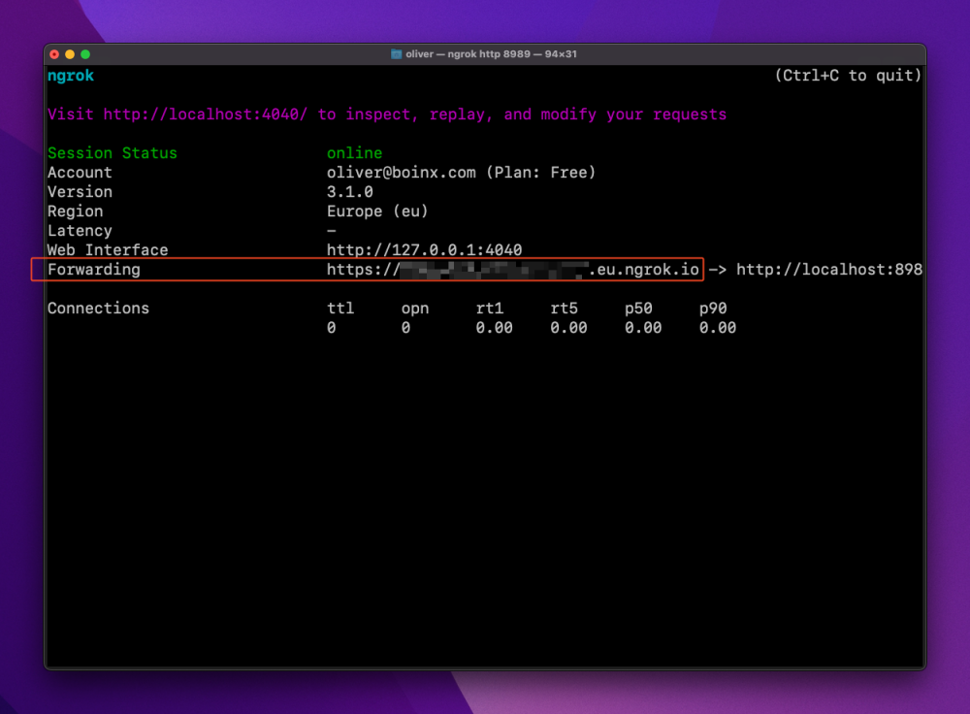Click the 'Forwarding' label in the highlighted row
The height and width of the screenshot is (714, 970).
click(x=94, y=270)
